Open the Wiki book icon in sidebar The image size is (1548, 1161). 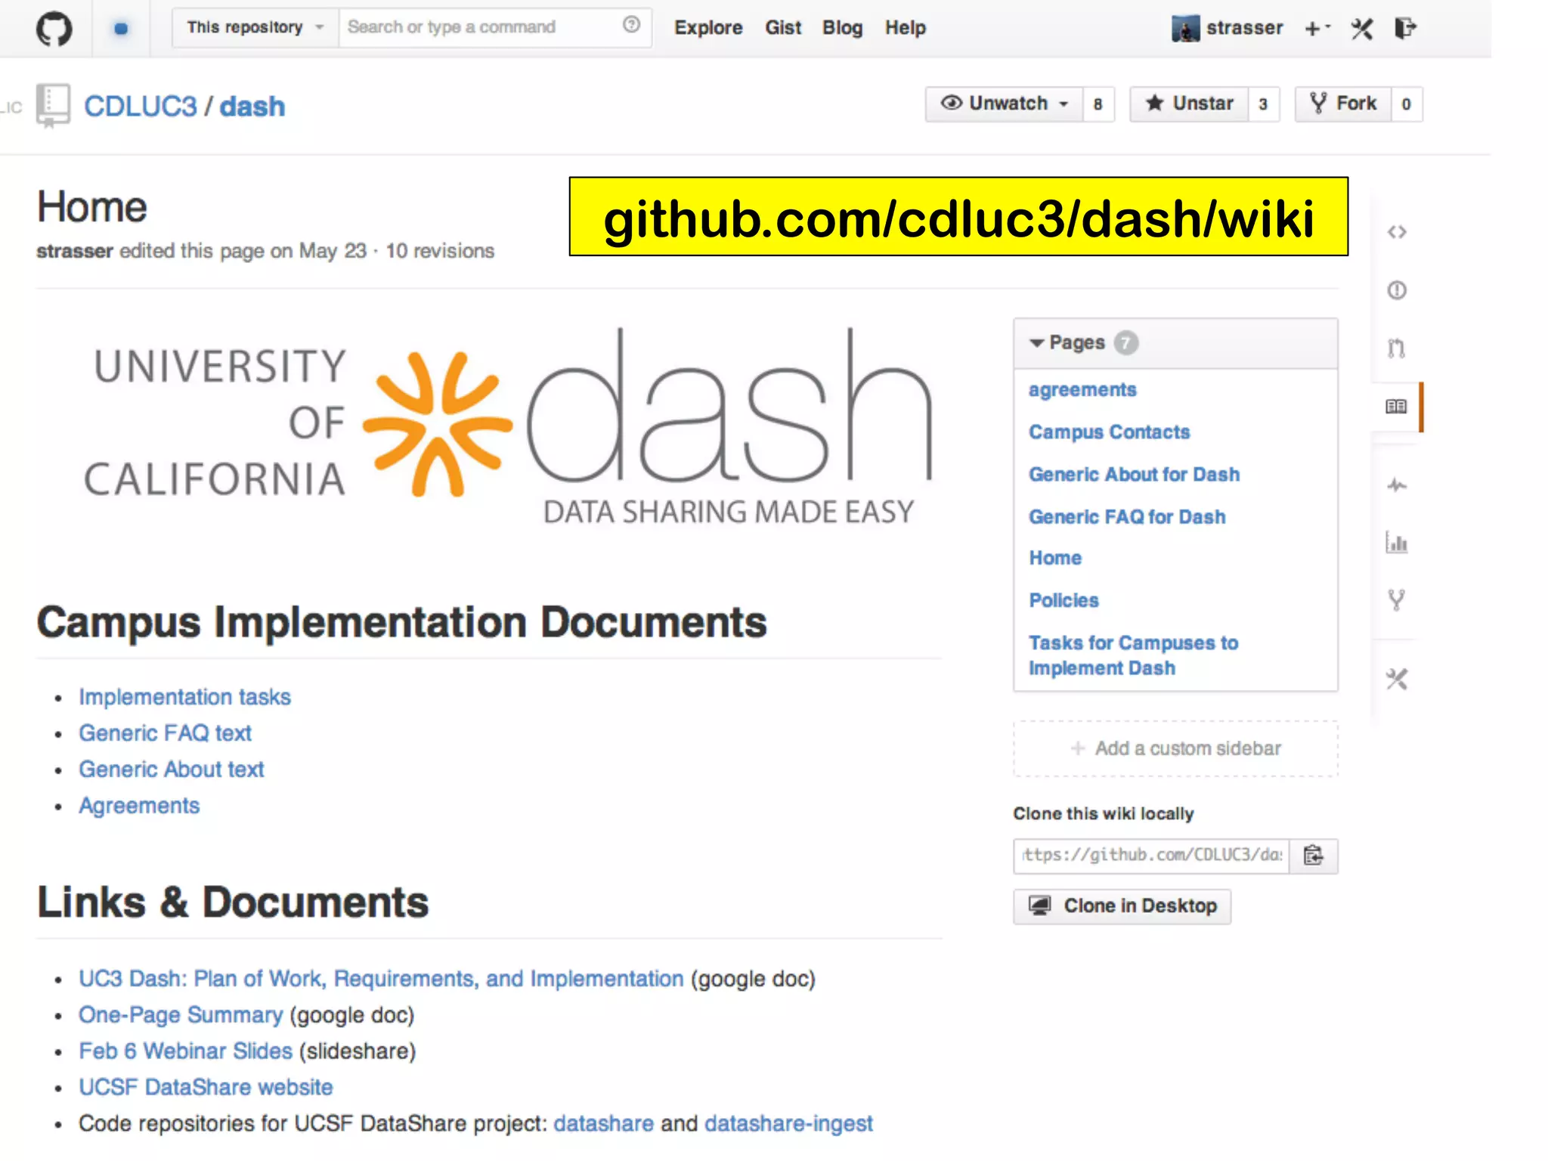pos(1396,407)
